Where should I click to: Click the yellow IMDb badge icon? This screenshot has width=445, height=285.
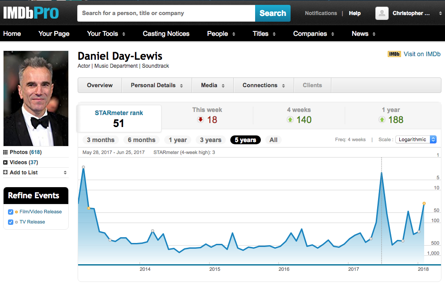(x=394, y=54)
